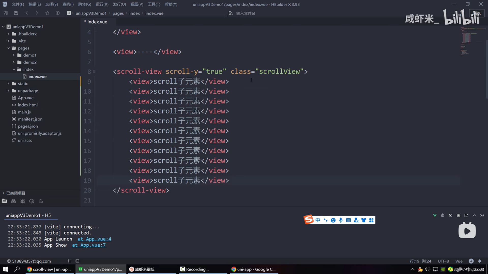Click the status bar terminal icon
The height and width of the screenshot is (274, 488).
pyautogui.click(x=78, y=261)
